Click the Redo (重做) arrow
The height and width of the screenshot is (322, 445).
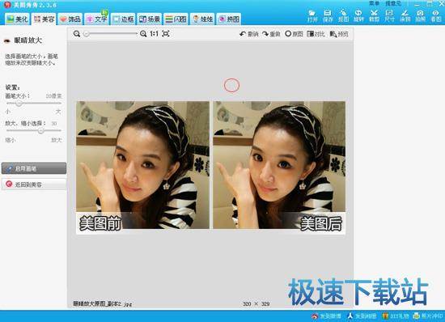(271, 34)
